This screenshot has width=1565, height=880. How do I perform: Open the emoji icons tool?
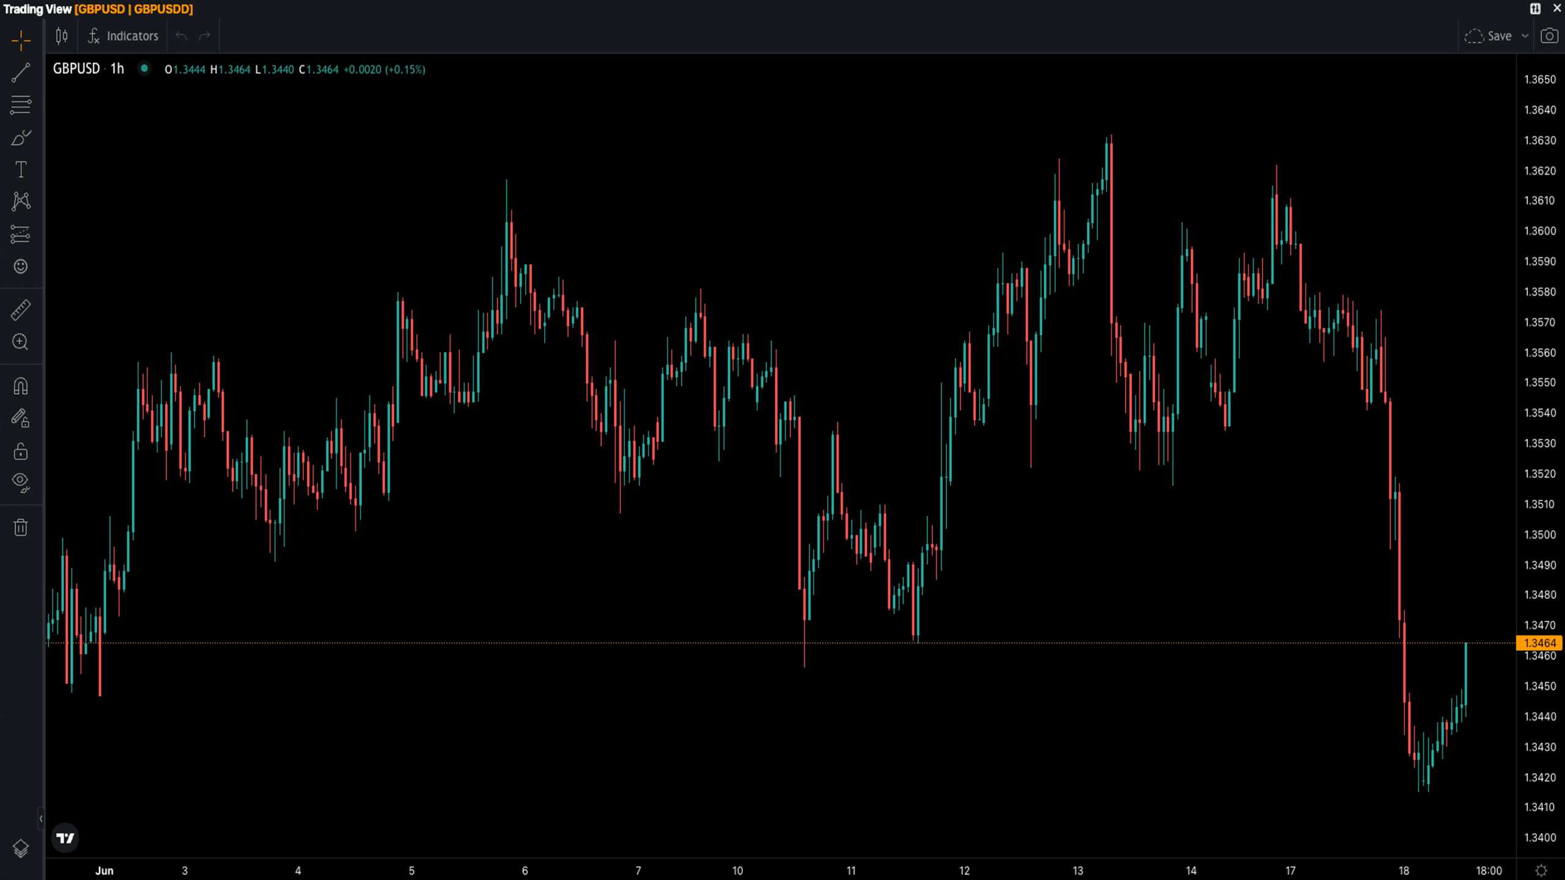[21, 266]
